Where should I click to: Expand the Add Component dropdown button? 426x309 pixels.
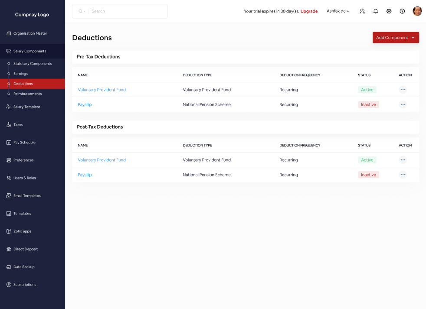396,38
